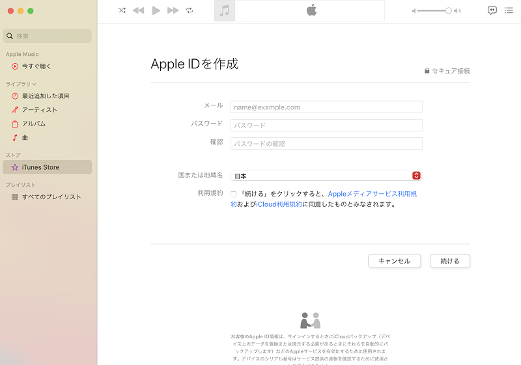521x365 pixels.
Task: Click the red stepper arrows on the country dropdown
Action: [416, 176]
